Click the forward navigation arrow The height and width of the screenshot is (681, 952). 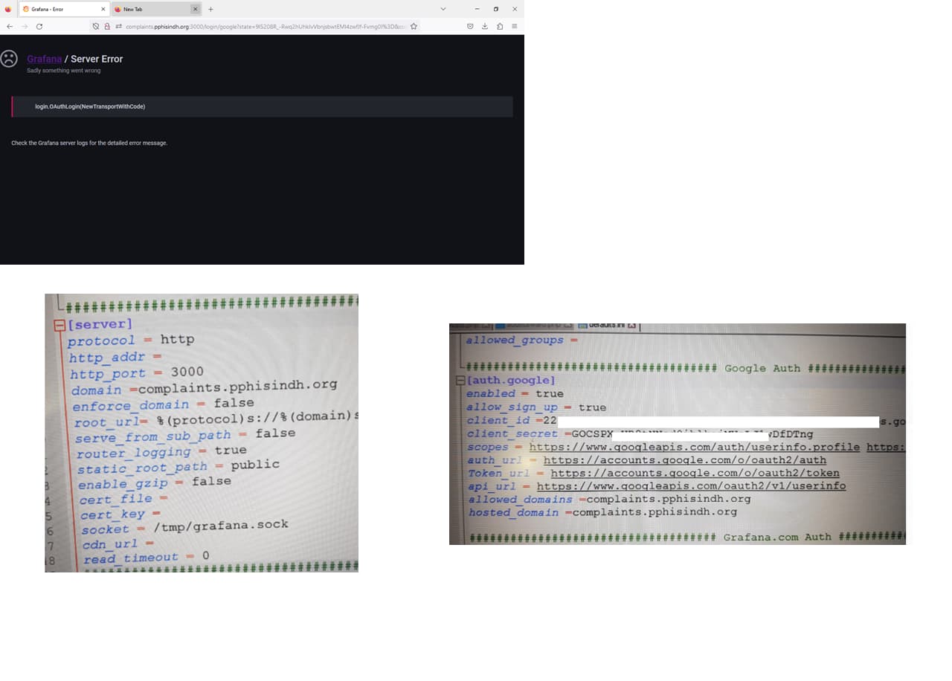24,26
